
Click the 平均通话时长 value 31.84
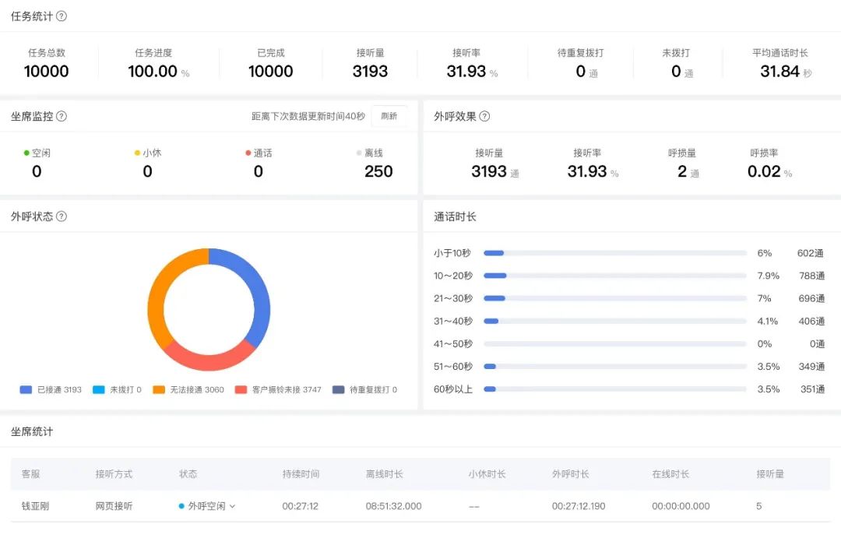tap(779, 71)
